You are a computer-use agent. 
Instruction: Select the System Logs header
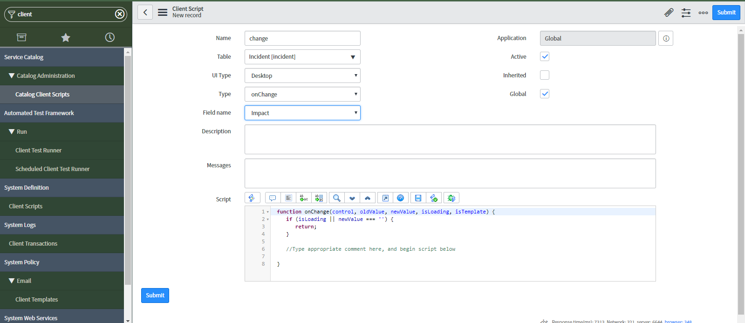62,225
